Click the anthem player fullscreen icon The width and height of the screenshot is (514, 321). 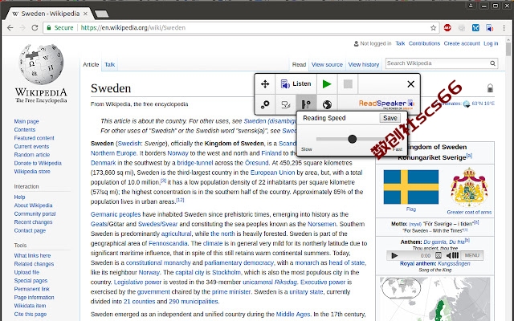pos(439,255)
